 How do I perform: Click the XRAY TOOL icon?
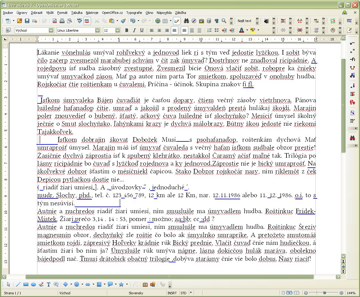point(349,21)
